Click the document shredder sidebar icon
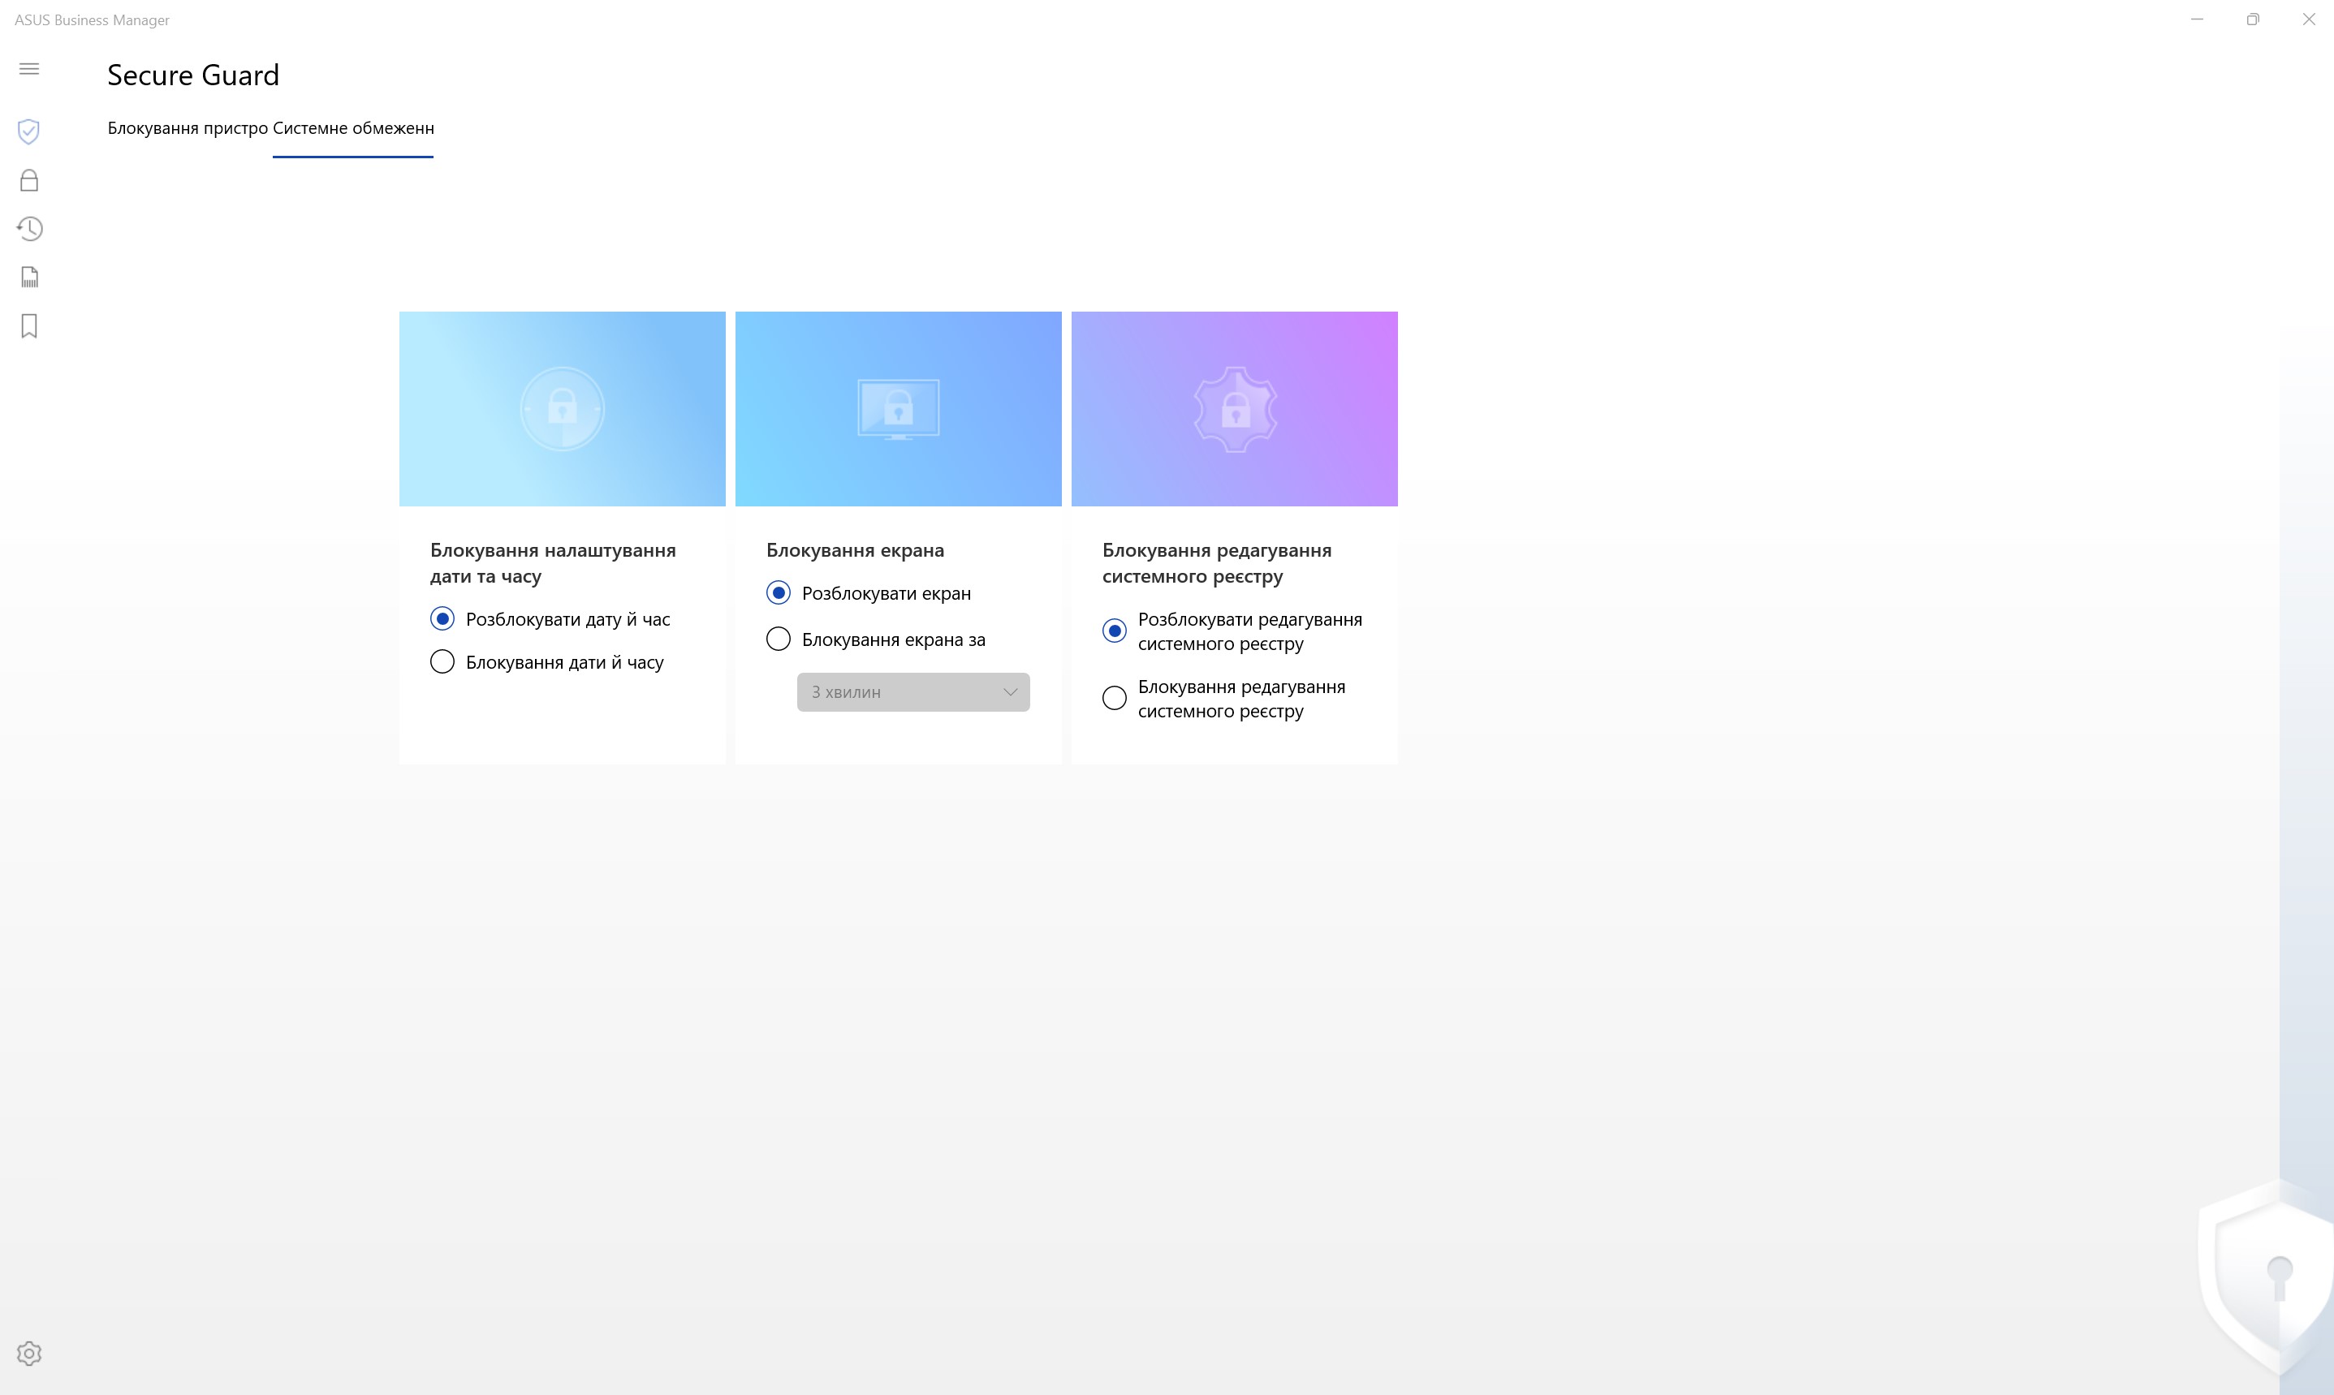 click(29, 278)
